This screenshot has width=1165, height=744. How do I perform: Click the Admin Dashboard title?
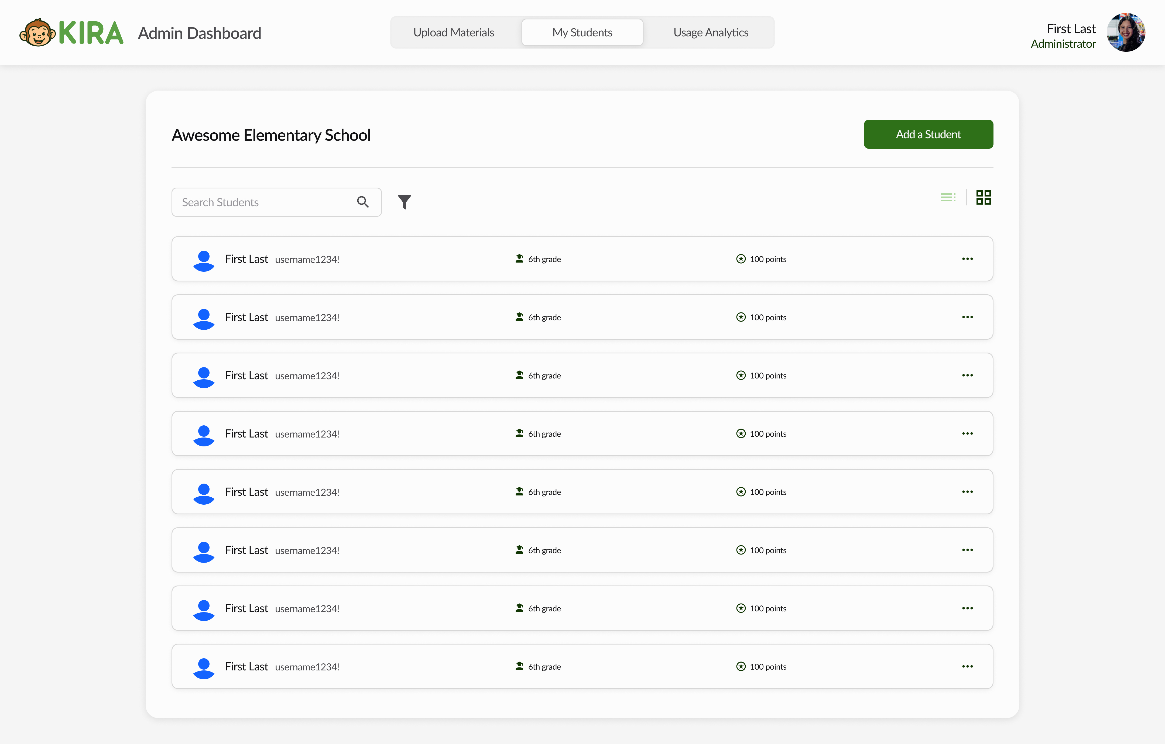point(199,33)
